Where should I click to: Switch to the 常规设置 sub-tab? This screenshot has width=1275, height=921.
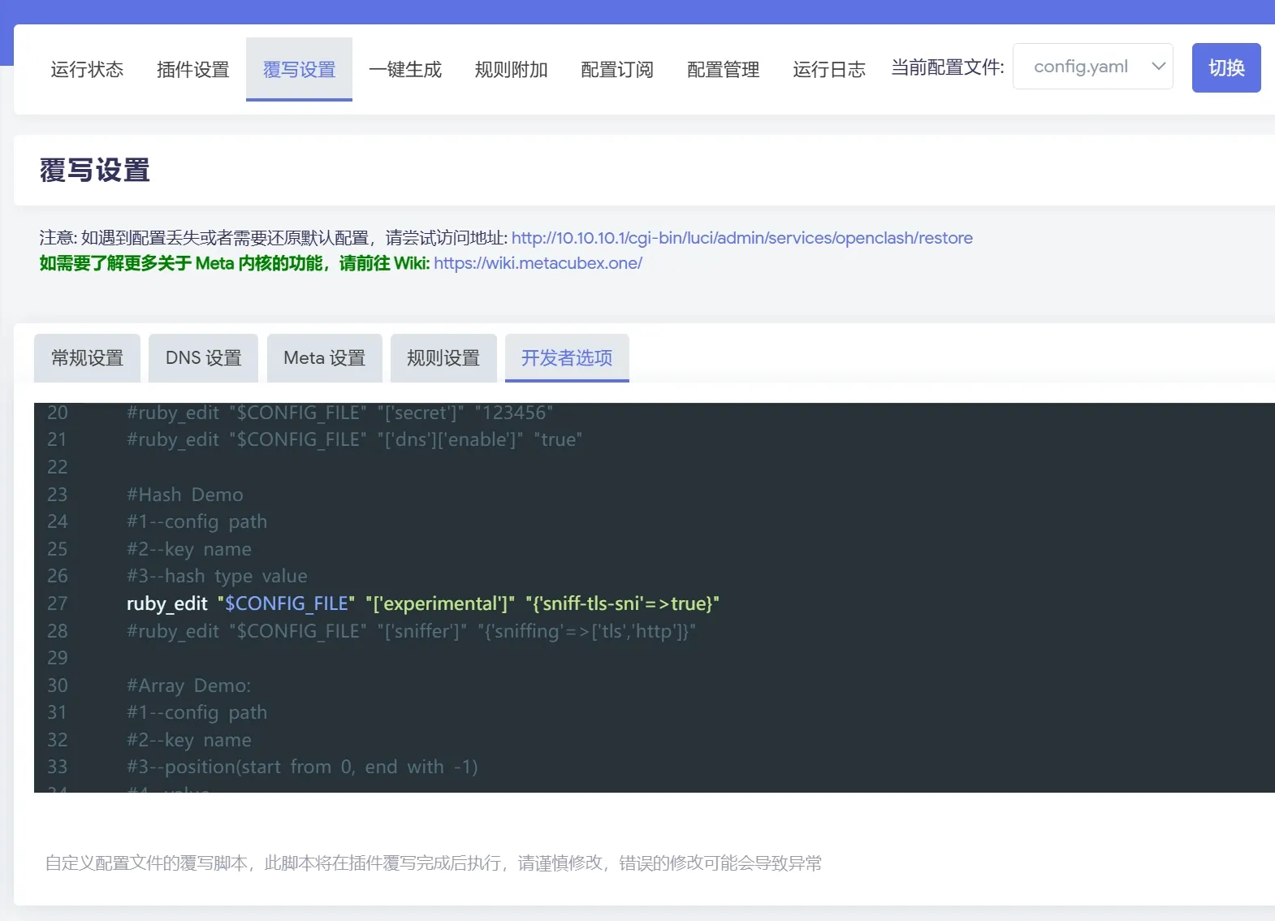[87, 357]
